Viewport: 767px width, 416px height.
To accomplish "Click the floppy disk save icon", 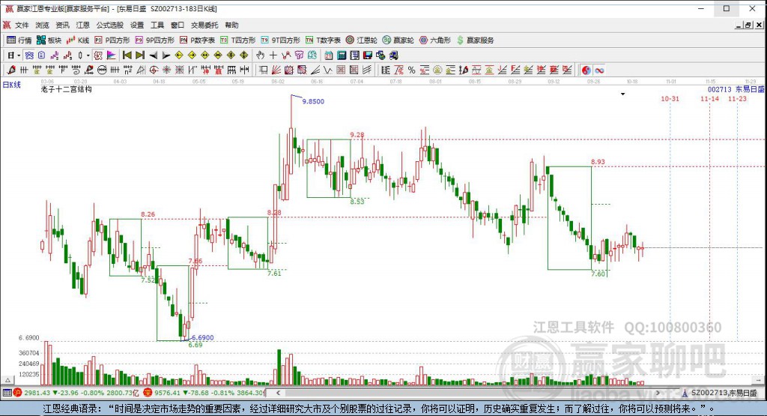I will pos(367,55).
